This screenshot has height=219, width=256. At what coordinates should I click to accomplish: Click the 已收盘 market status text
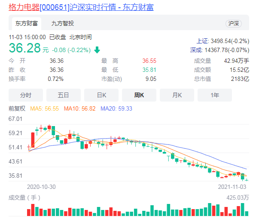click(x=58, y=37)
